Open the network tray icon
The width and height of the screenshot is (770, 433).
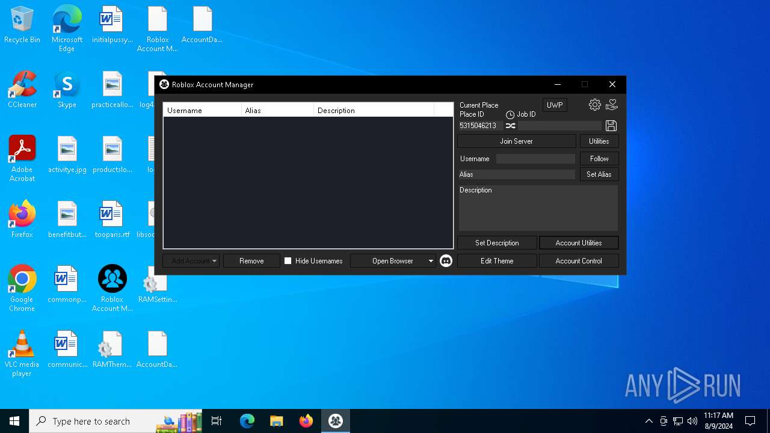pyautogui.click(x=678, y=421)
